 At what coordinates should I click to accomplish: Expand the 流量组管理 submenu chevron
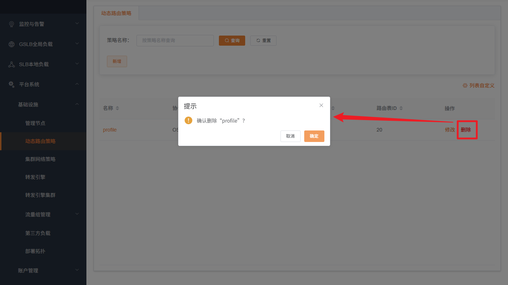click(x=77, y=214)
